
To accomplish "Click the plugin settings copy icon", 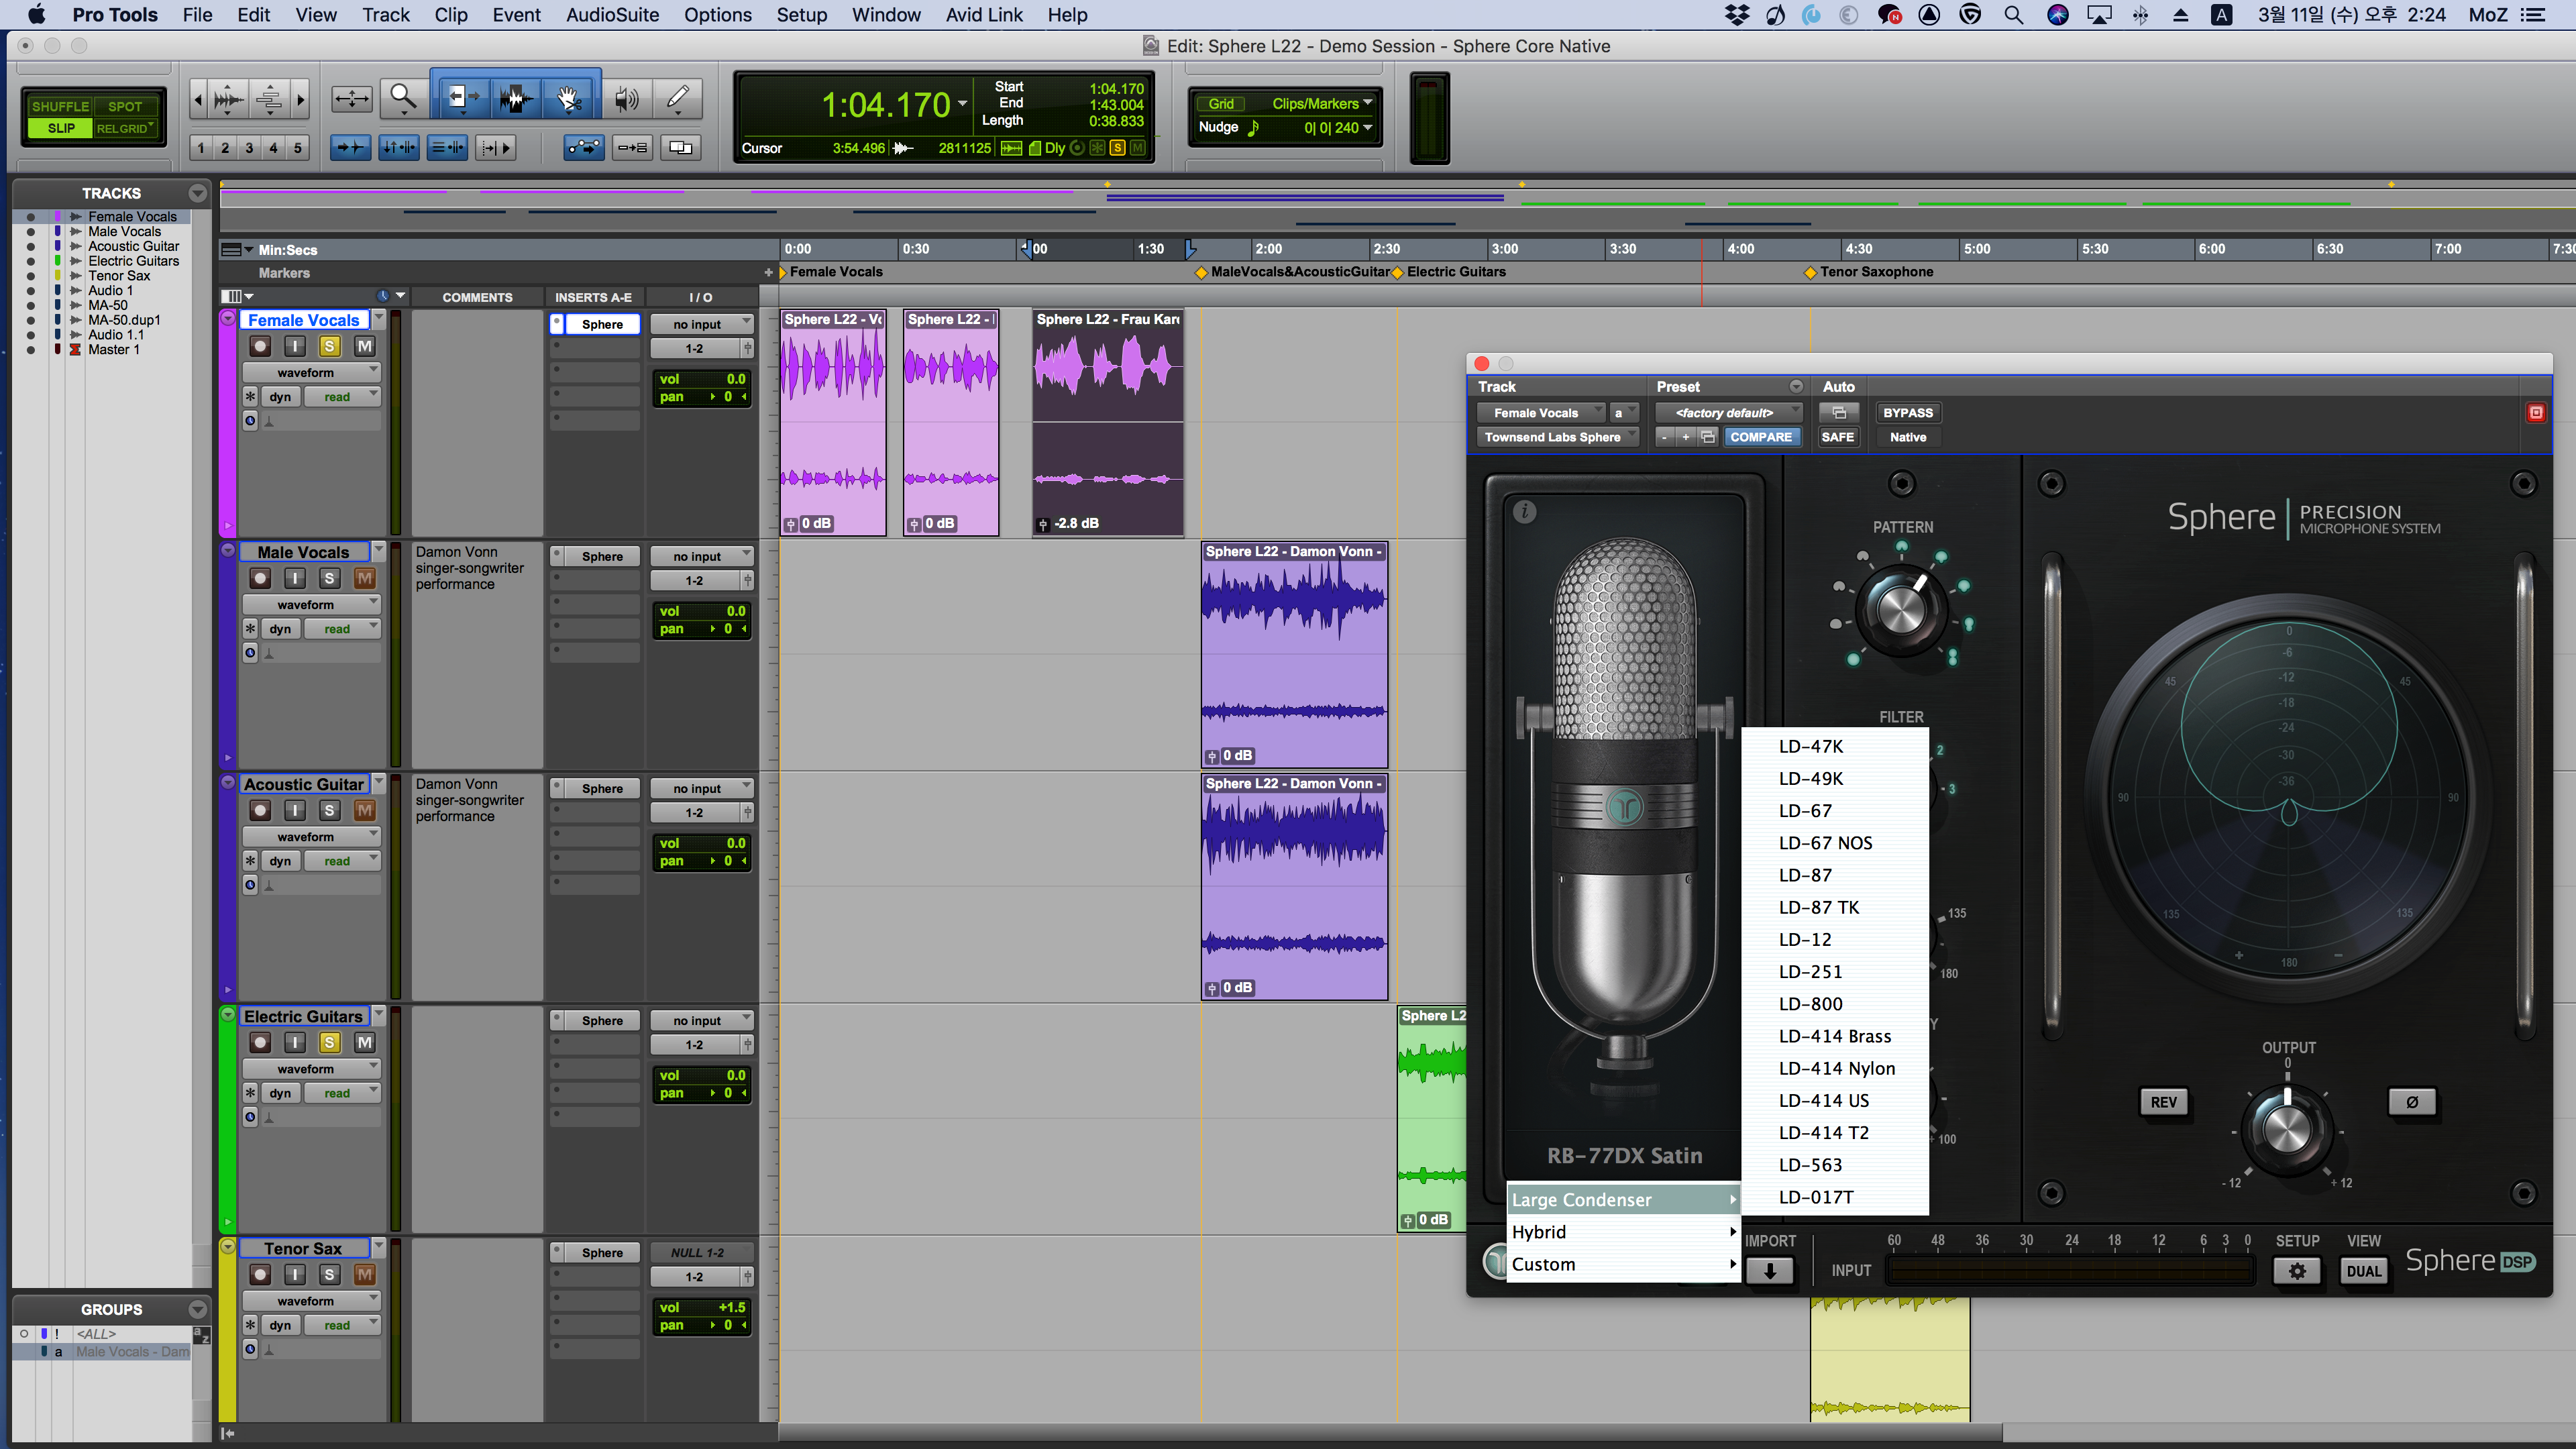I will (x=1707, y=437).
